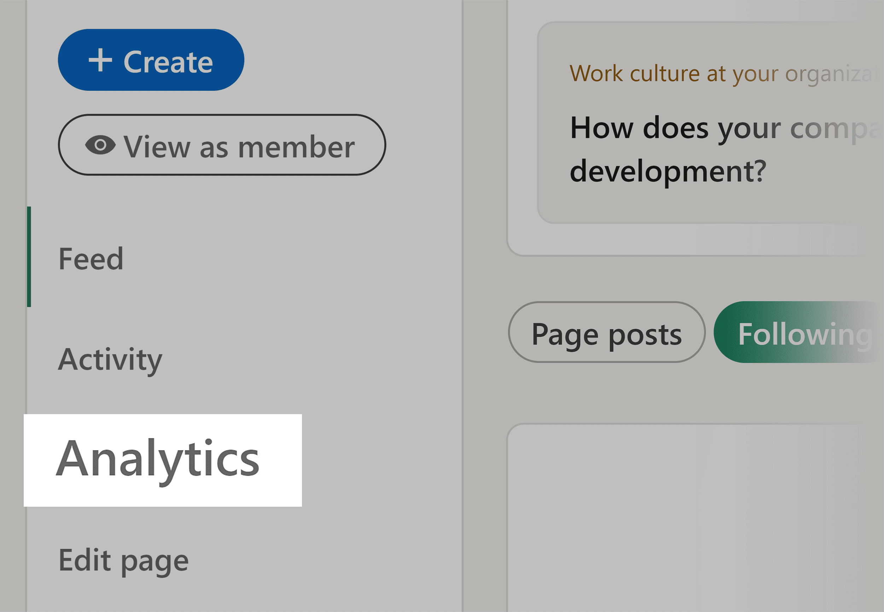Click the plus icon inside the Create button
Image resolution: width=884 pixels, height=612 pixels.
[101, 60]
